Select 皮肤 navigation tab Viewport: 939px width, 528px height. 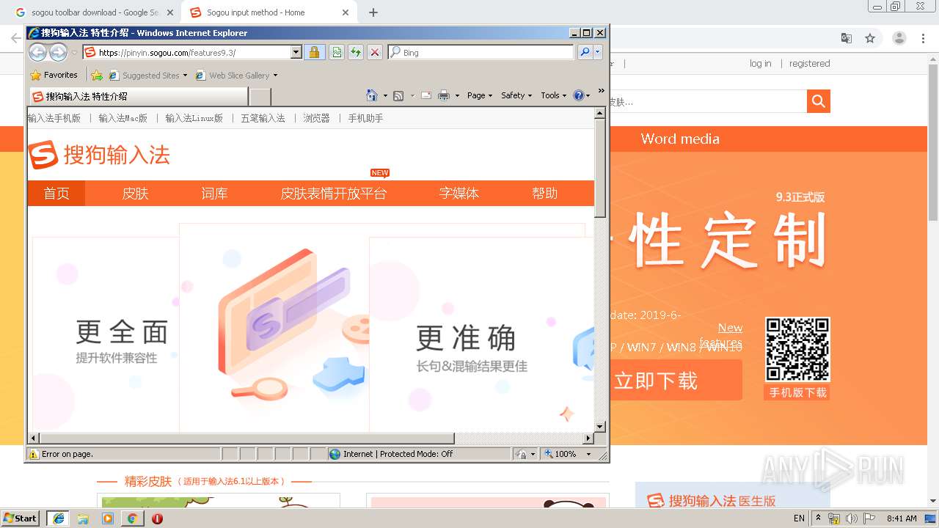(x=135, y=193)
